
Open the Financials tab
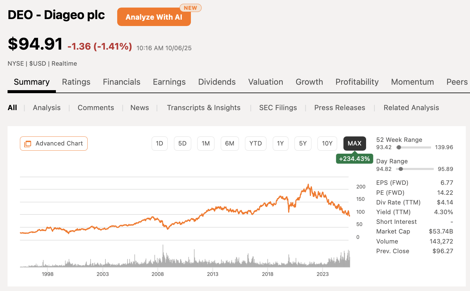(x=121, y=82)
